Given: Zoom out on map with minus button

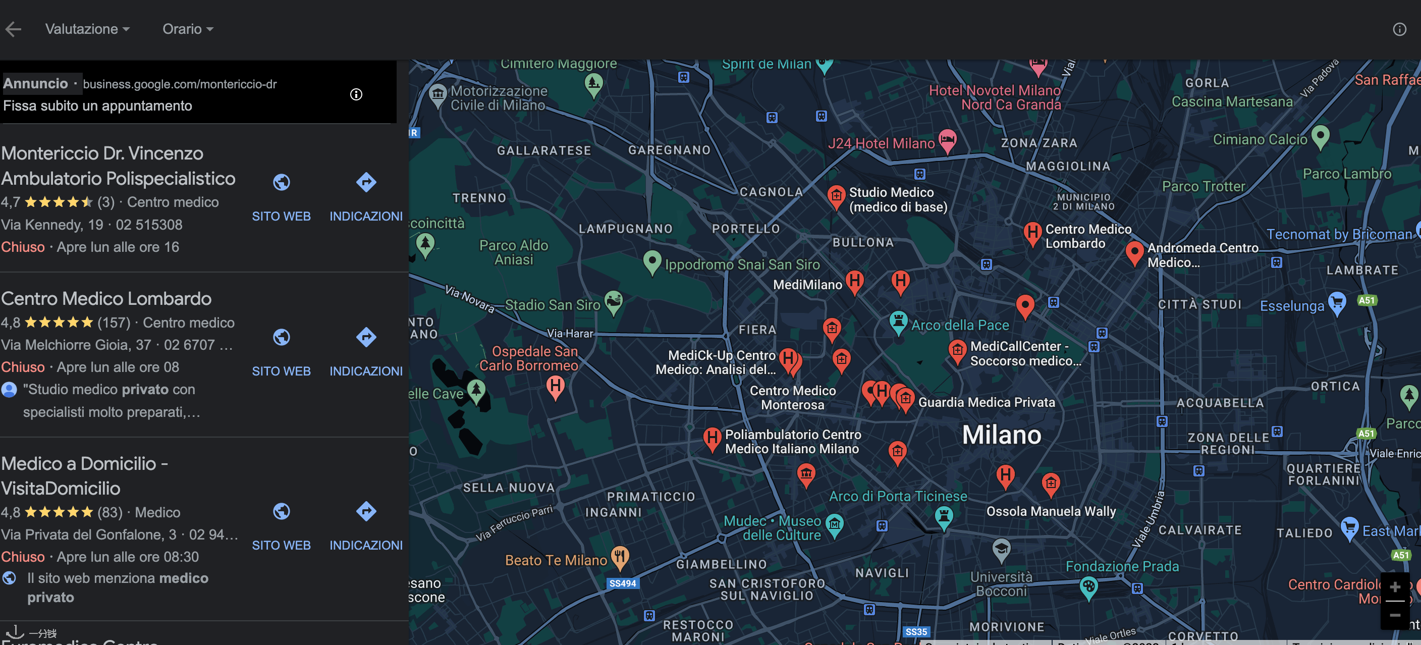Looking at the screenshot, I should (x=1395, y=615).
